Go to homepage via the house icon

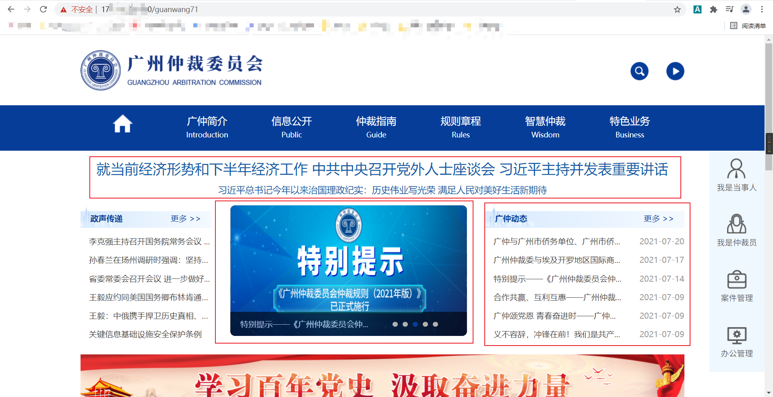122,124
